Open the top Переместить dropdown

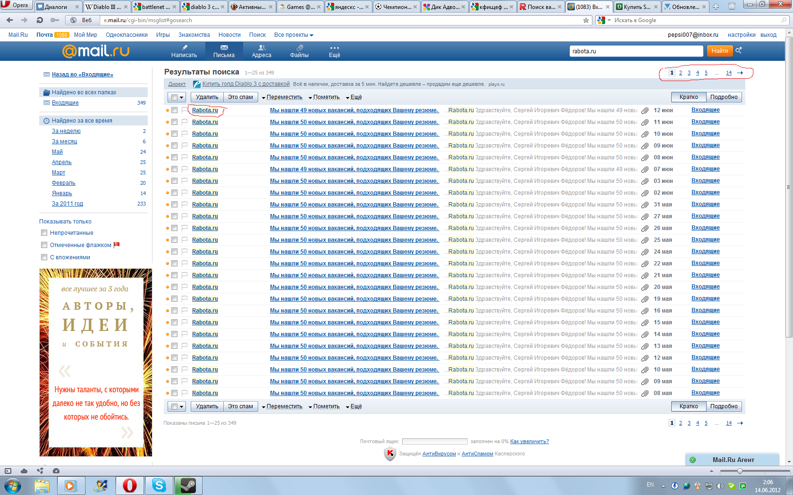pyautogui.click(x=282, y=97)
